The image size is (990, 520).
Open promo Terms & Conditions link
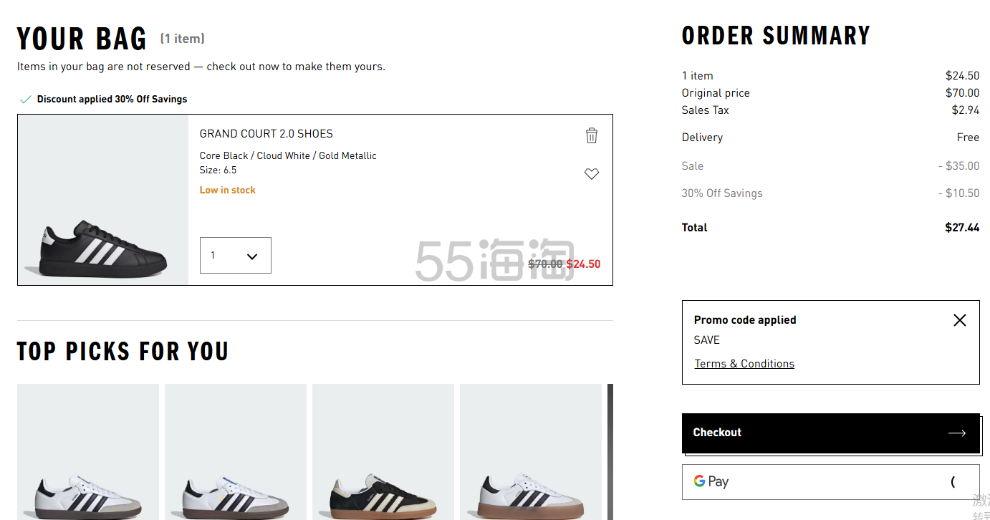[744, 364]
